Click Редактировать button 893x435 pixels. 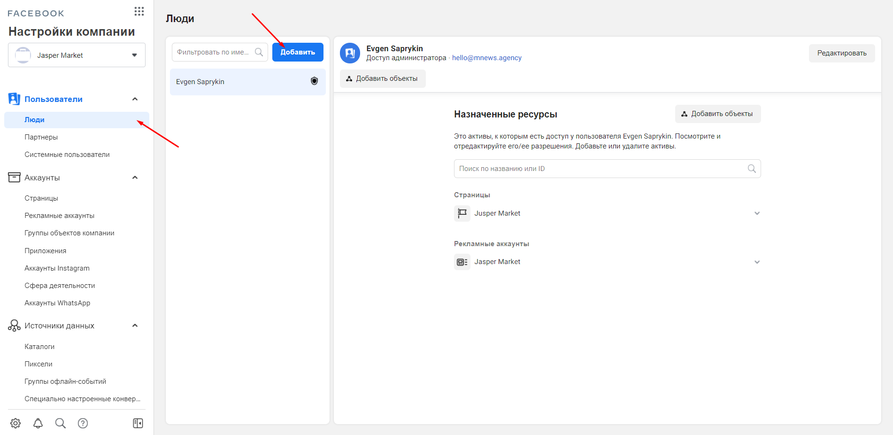tap(842, 53)
